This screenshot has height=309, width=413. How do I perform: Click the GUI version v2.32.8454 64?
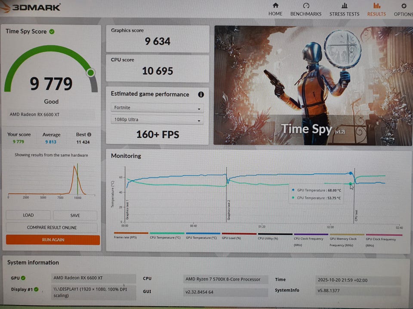(226, 292)
